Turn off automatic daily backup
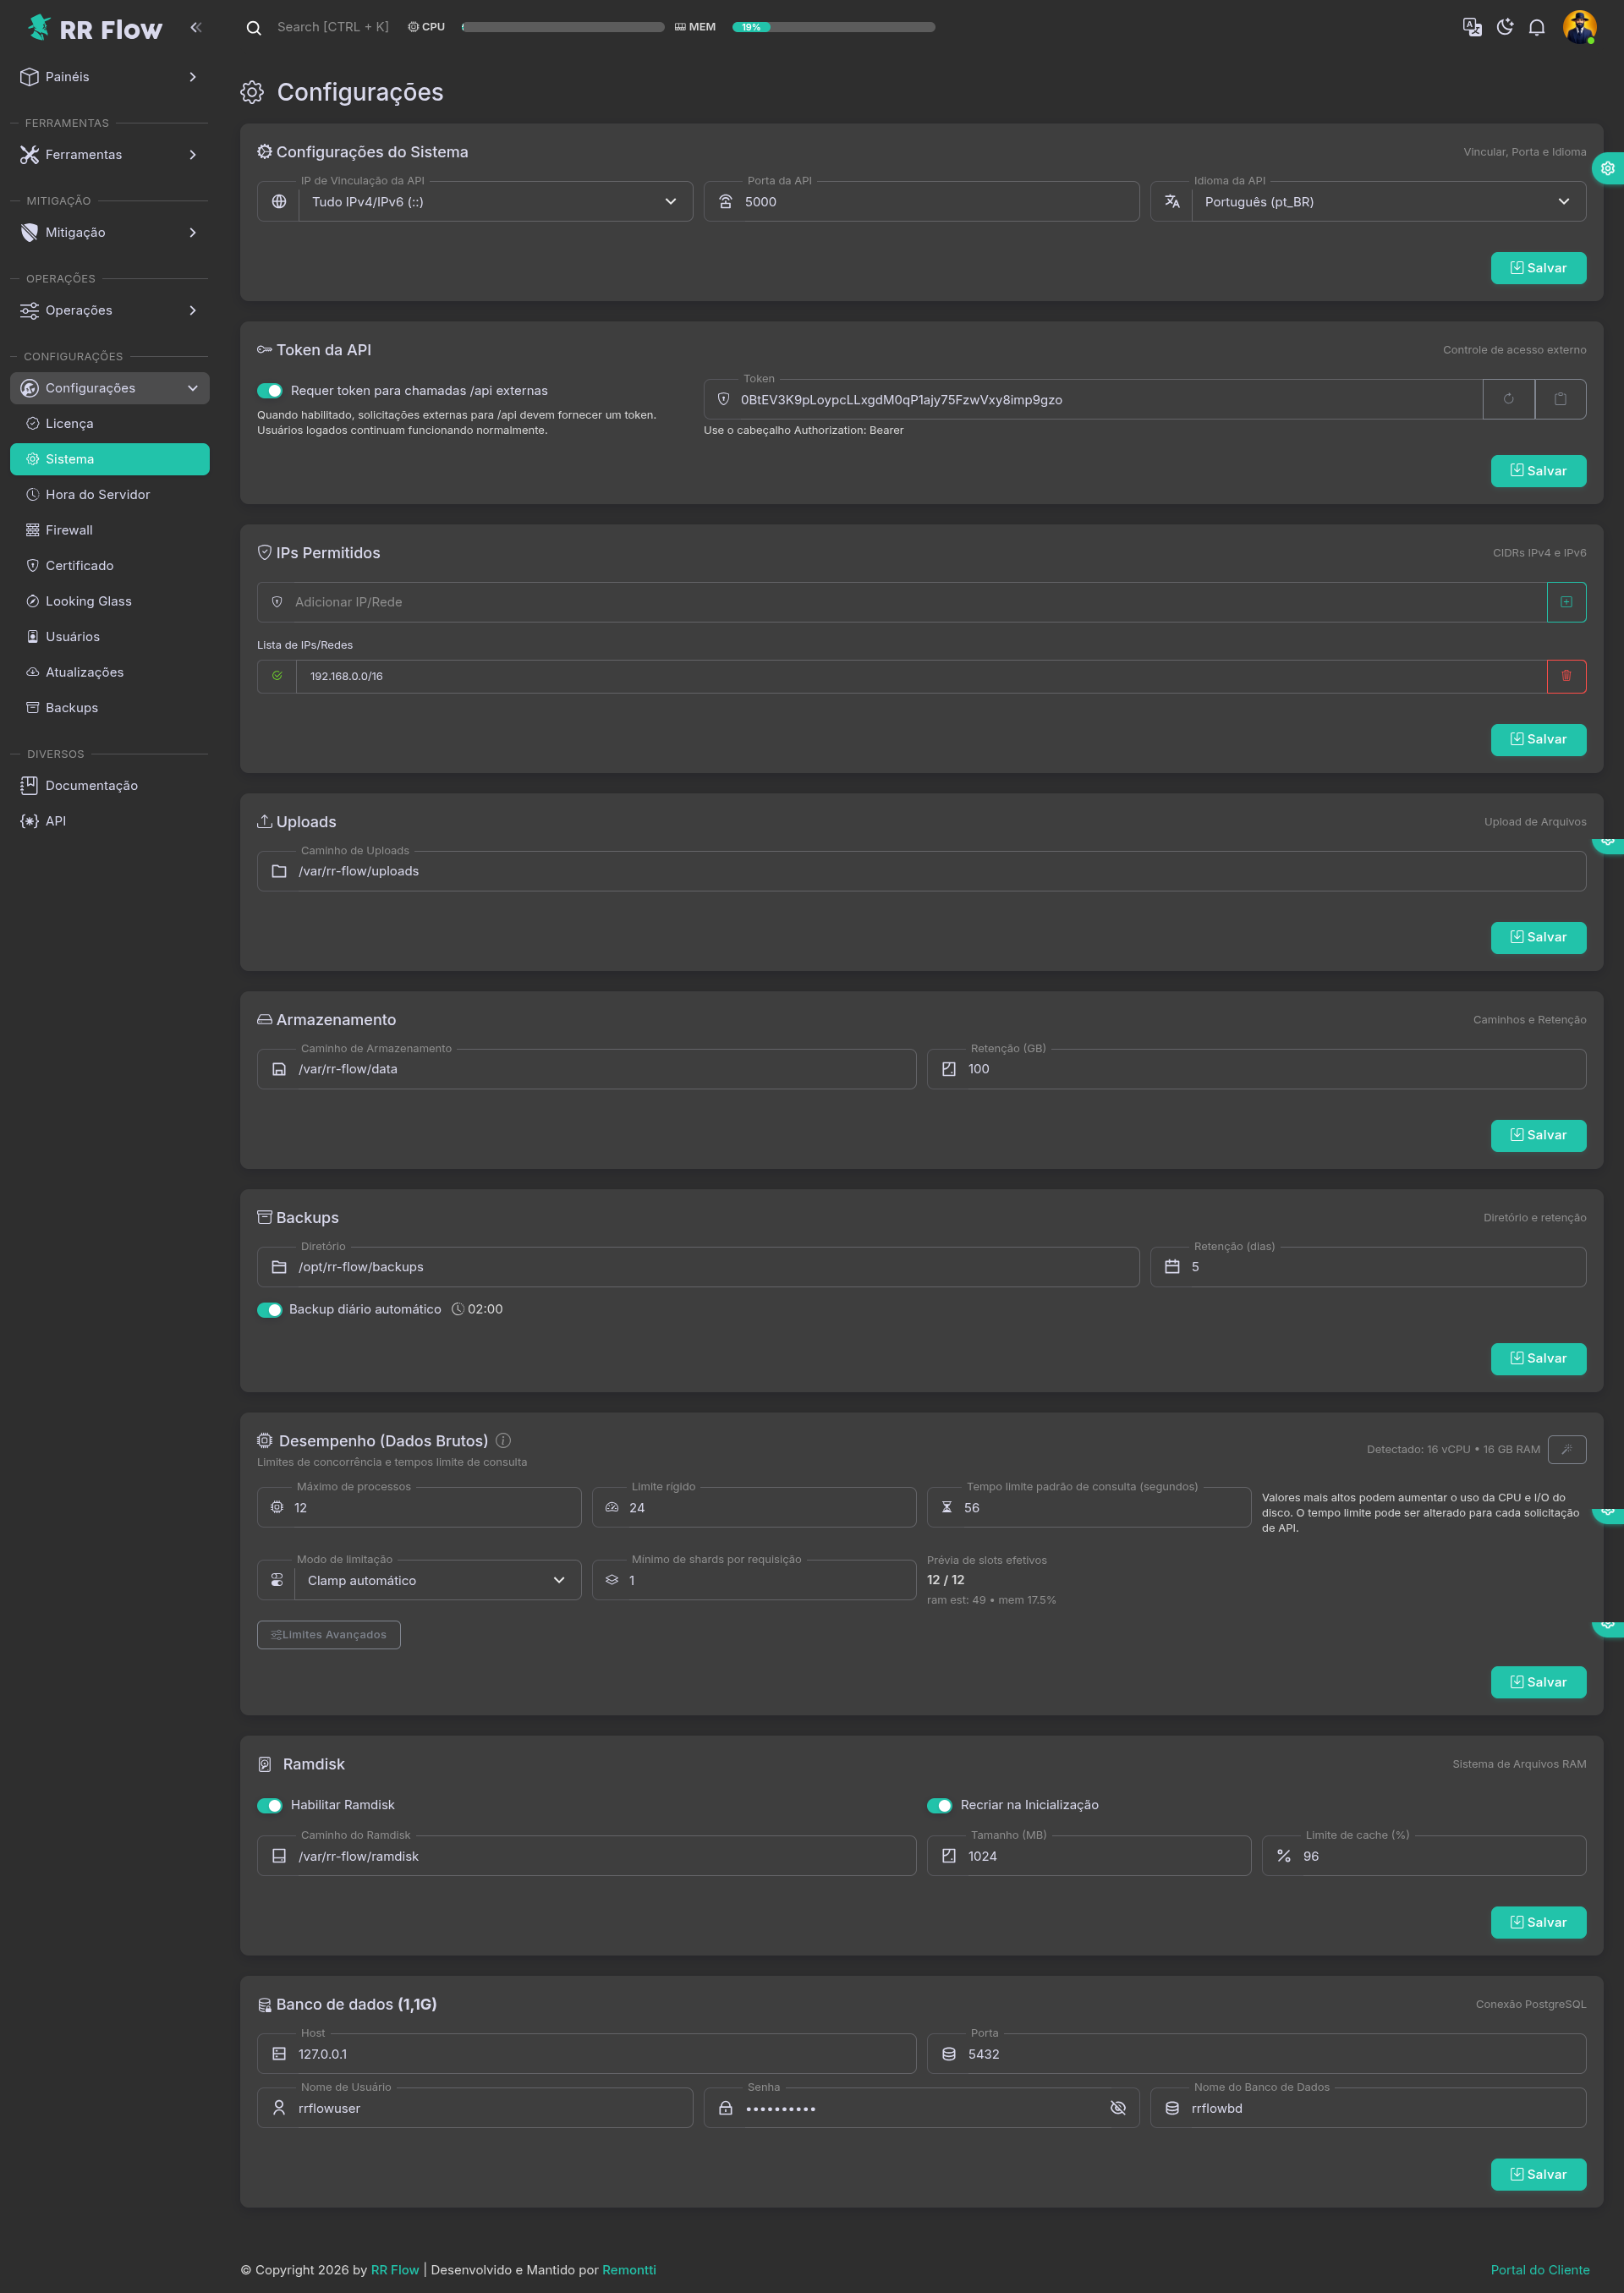This screenshot has width=1624, height=2293. click(x=270, y=1310)
